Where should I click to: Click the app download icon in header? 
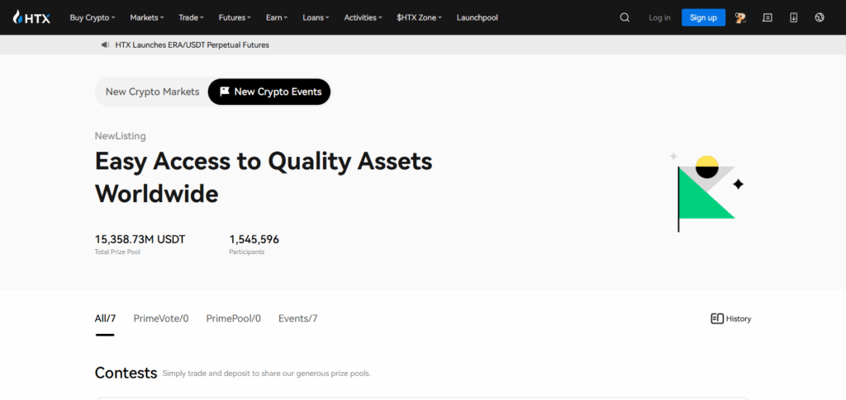click(794, 17)
